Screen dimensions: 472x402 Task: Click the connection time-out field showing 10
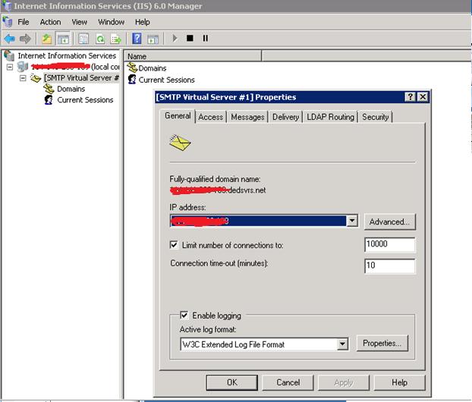pyautogui.click(x=390, y=266)
